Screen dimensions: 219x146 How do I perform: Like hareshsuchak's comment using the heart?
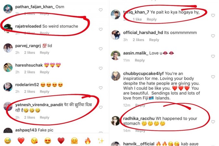tap(101, 68)
